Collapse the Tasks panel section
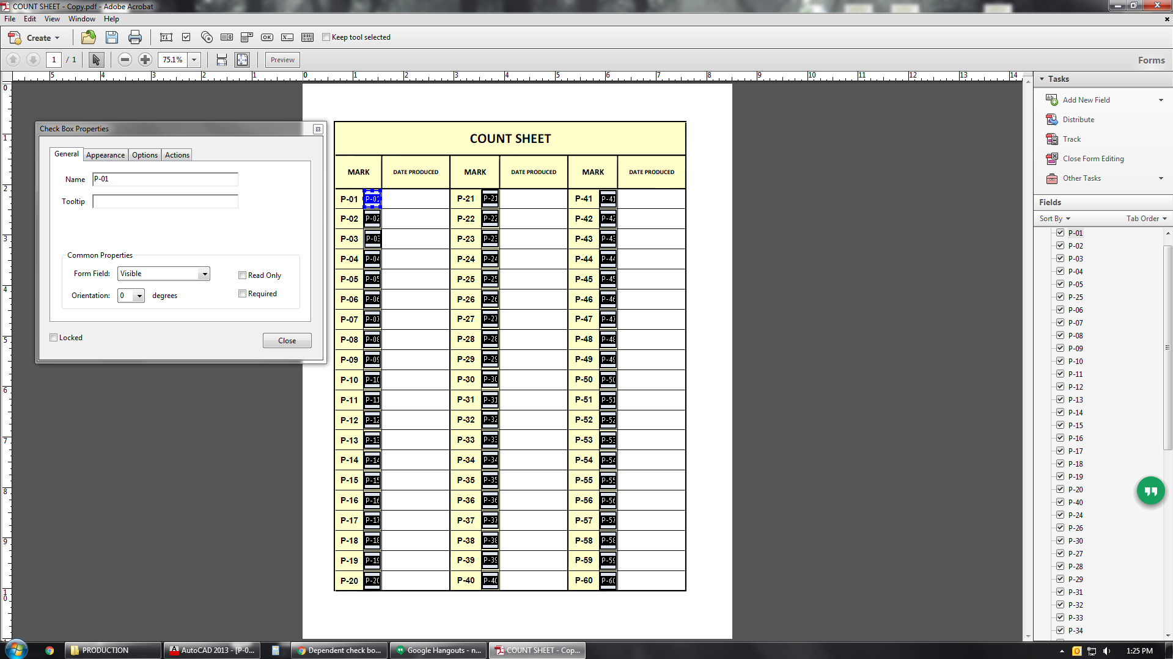 click(1042, 79)
